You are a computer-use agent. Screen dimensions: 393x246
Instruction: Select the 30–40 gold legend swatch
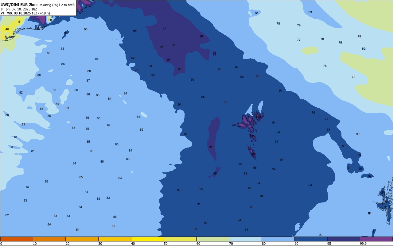click(115, 239)
